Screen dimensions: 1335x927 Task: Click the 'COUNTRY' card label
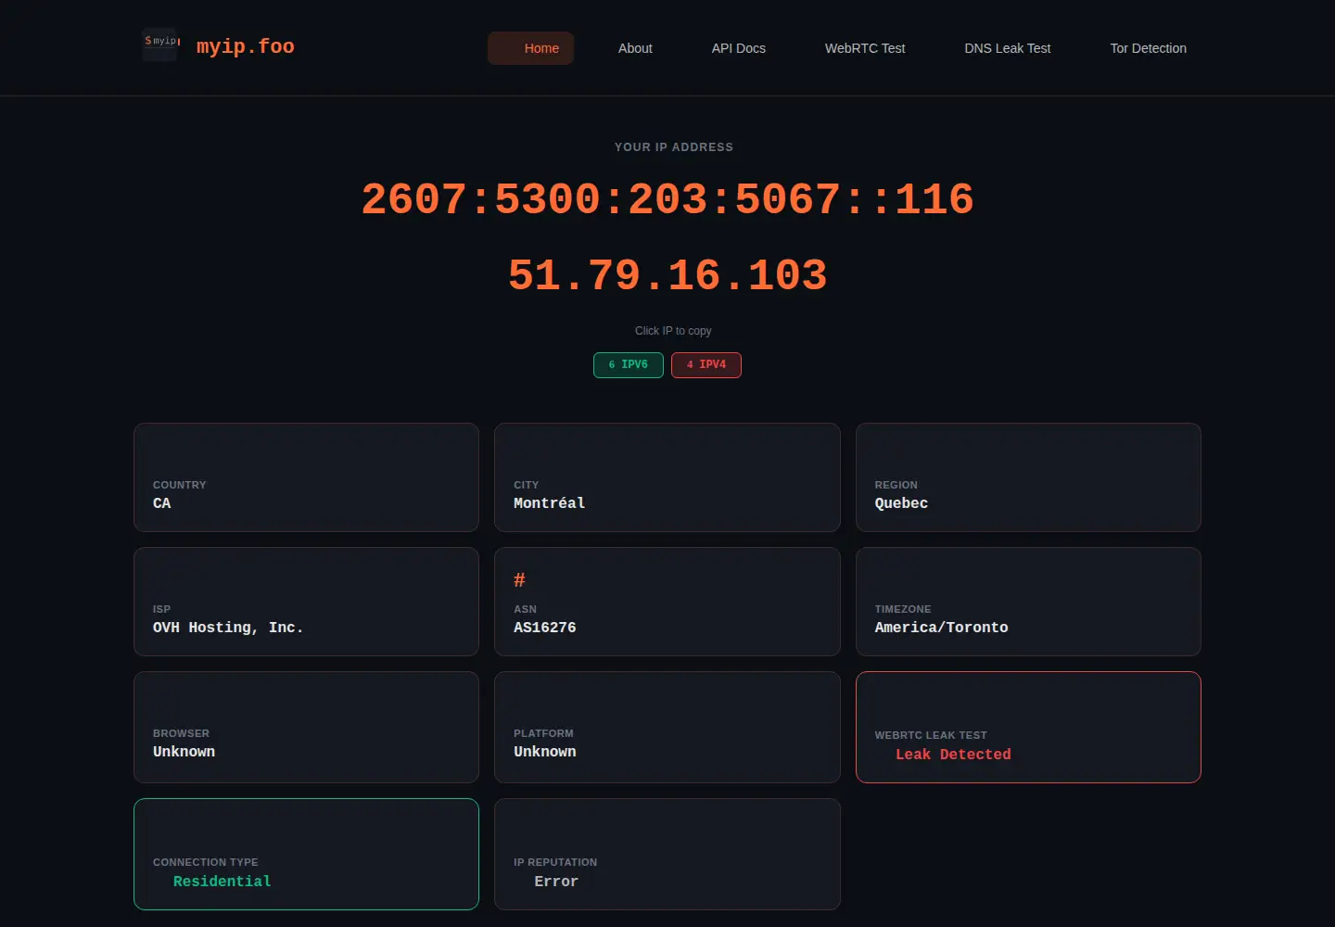[x=180, y=485]
